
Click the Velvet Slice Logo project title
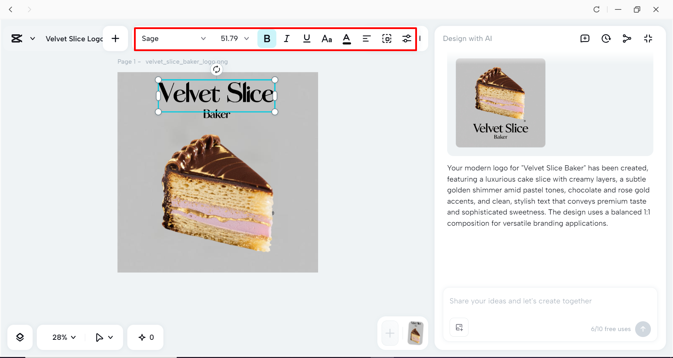click(x=74, y=38)
